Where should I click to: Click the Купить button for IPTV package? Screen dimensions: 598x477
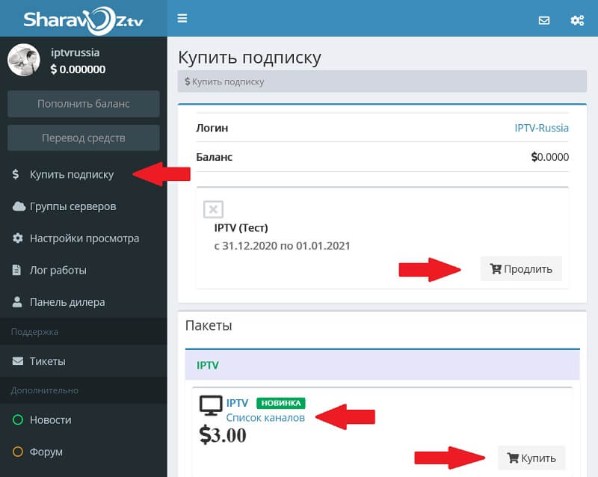(x=531, y=457)
